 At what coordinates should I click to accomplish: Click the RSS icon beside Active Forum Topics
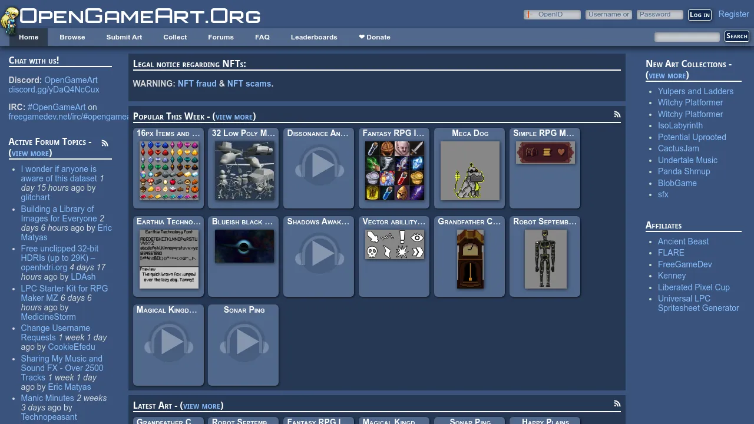[104, 143]
